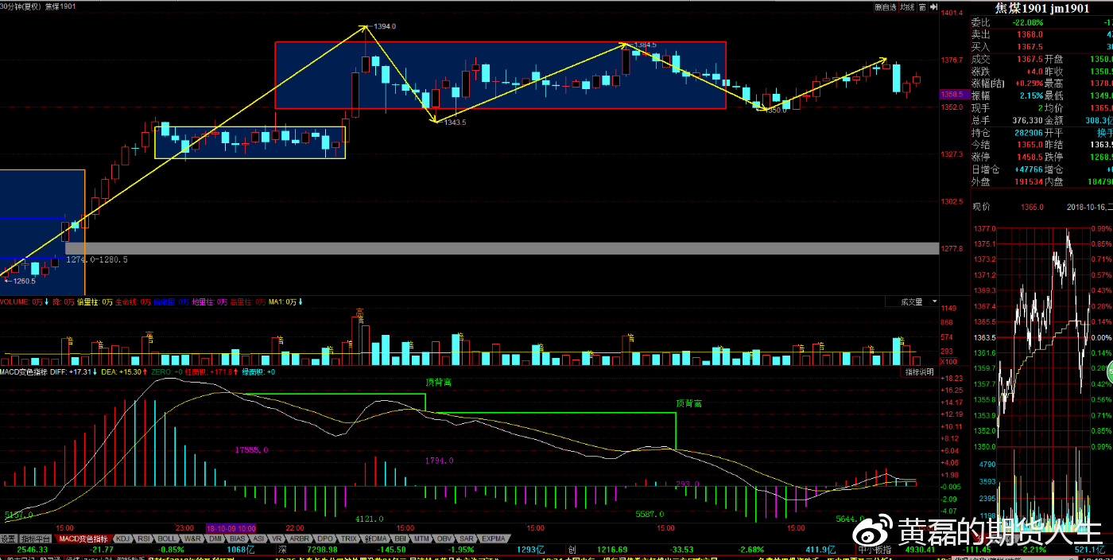Click the 窗 window layout icon

tap(922, 6)
